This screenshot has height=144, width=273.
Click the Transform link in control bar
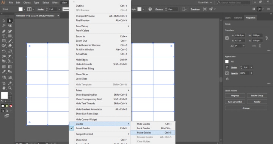[195, 9]
